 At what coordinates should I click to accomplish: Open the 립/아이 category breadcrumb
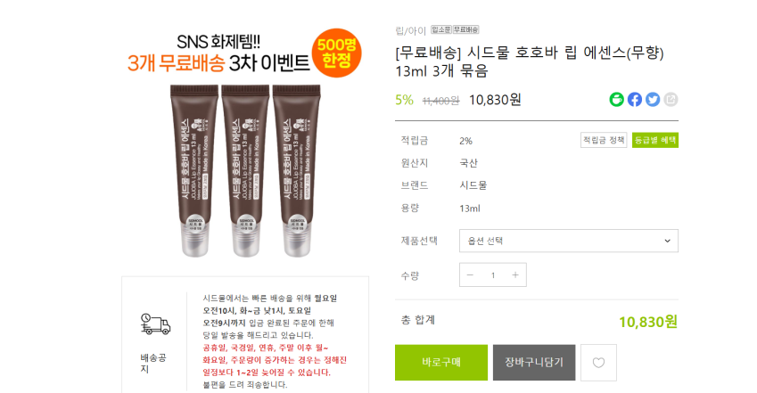(410, 30)
